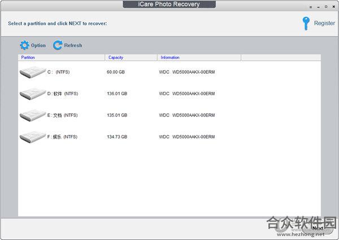This screenshot has width=339, height=240.
Task: Minimize the iCare Photo Recovery window
Action: [318, 7]
